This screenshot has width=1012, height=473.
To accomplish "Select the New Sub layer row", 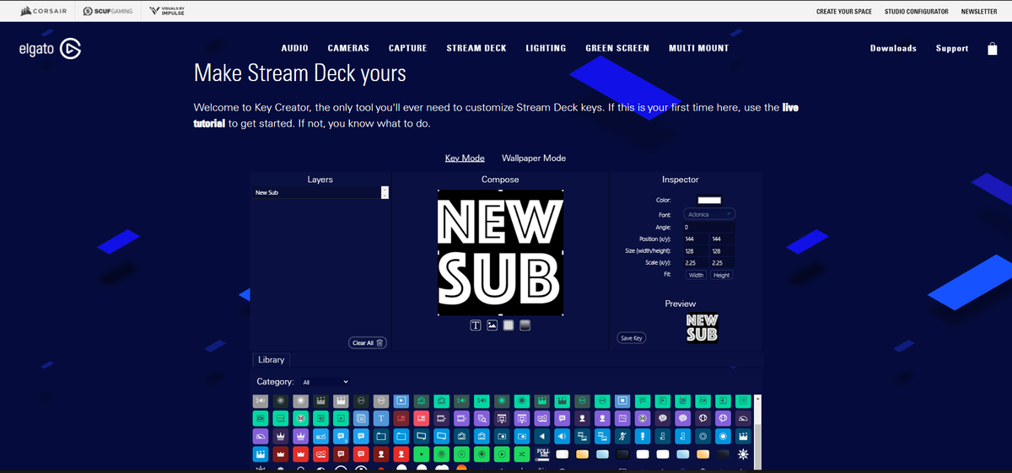I will [320, 192].
